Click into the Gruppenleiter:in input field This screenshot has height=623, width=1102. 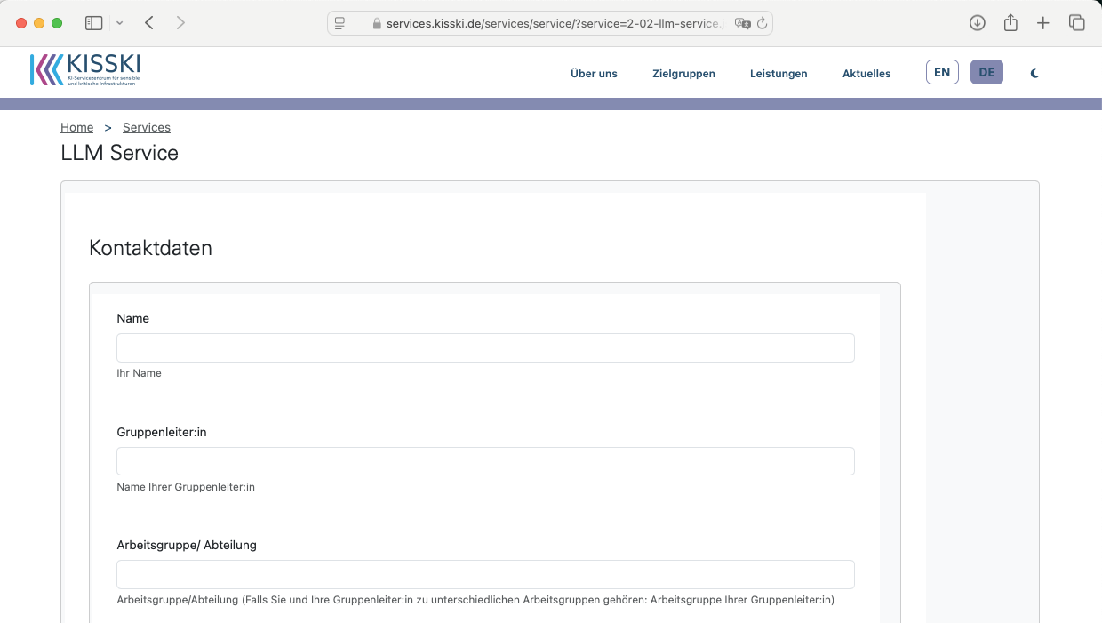(x=485, y=461)
